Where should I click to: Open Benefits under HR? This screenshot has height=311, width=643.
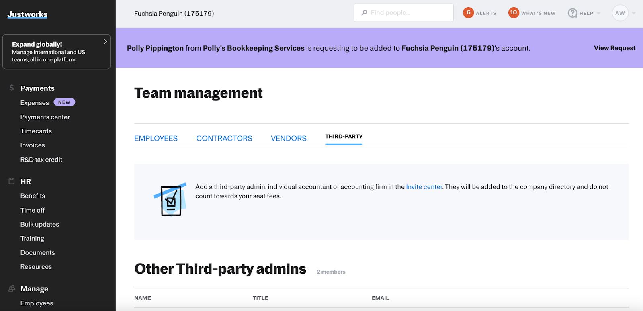33,196
